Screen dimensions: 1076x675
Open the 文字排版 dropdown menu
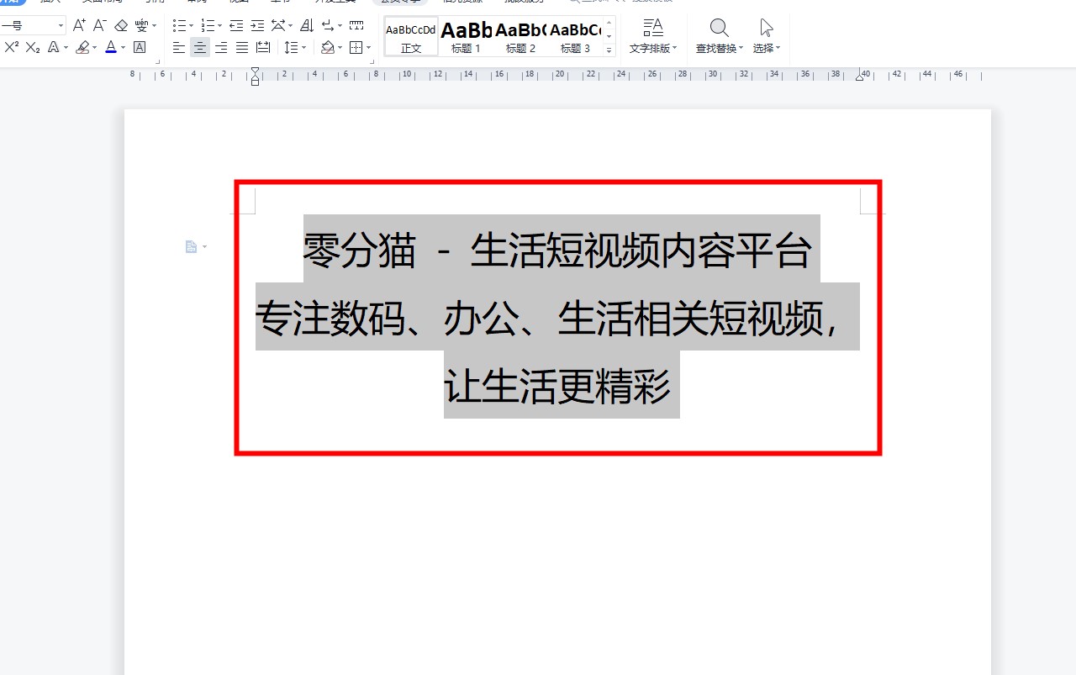[x=652, y=36]
